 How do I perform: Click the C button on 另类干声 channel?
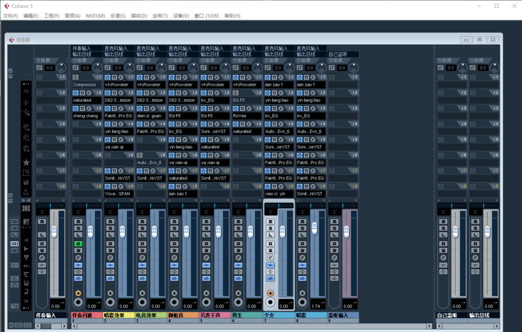point(206,212)
